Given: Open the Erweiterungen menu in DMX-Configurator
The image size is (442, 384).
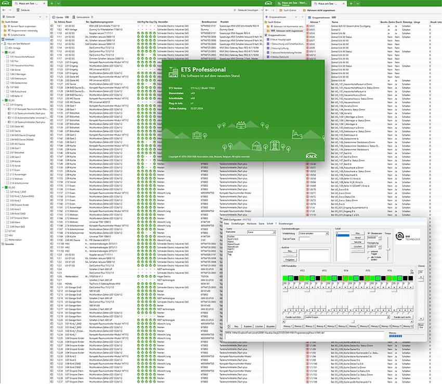Looking at the screenshot, I should pos(286,223).
